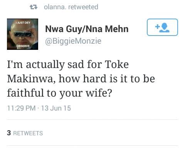Tap 'faithful to your wife?' tweet line
Screen dimensions: 185x148
pyautogui.click(x=59, y=93)
